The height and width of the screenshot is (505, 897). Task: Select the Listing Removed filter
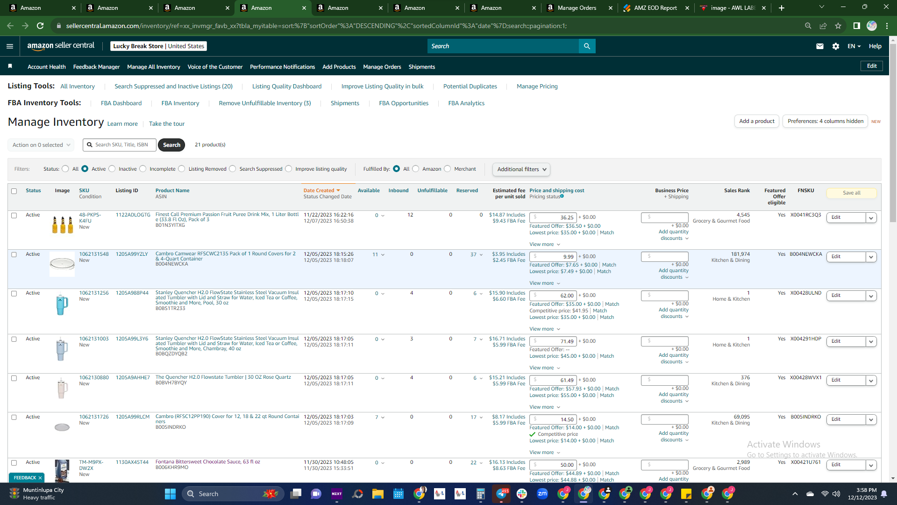tap(182, 169)
